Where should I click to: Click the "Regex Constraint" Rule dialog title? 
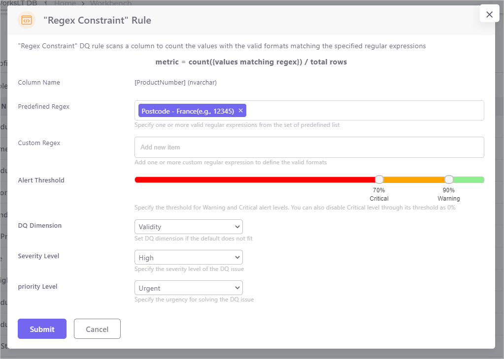[98, 20]
